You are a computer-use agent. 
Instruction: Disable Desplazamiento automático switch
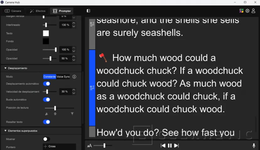(46, 84)
